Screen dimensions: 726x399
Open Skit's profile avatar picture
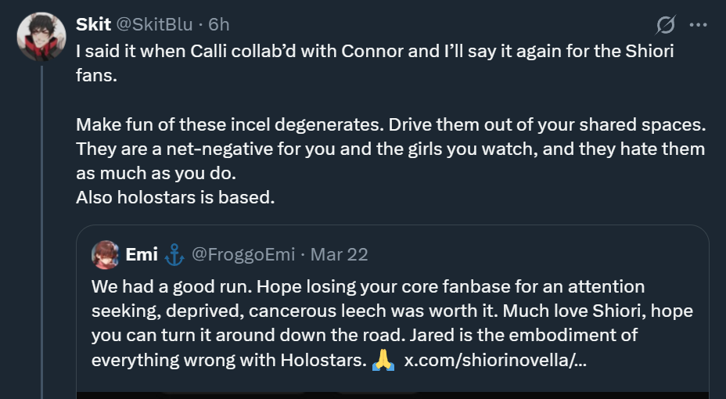coord(41,36)
